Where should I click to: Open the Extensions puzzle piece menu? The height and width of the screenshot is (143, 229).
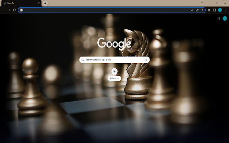209,10
